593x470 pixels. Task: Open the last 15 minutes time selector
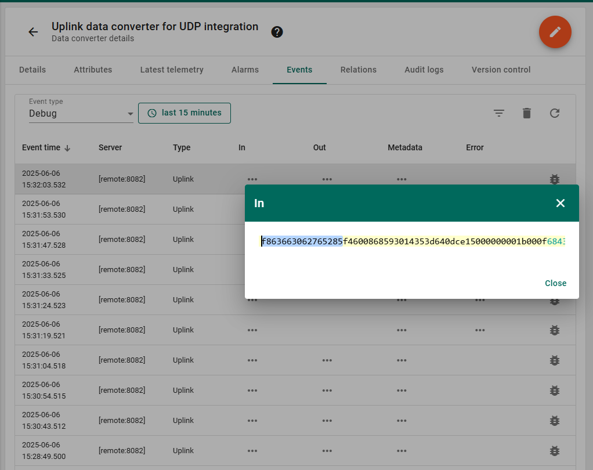coord(184,113)
